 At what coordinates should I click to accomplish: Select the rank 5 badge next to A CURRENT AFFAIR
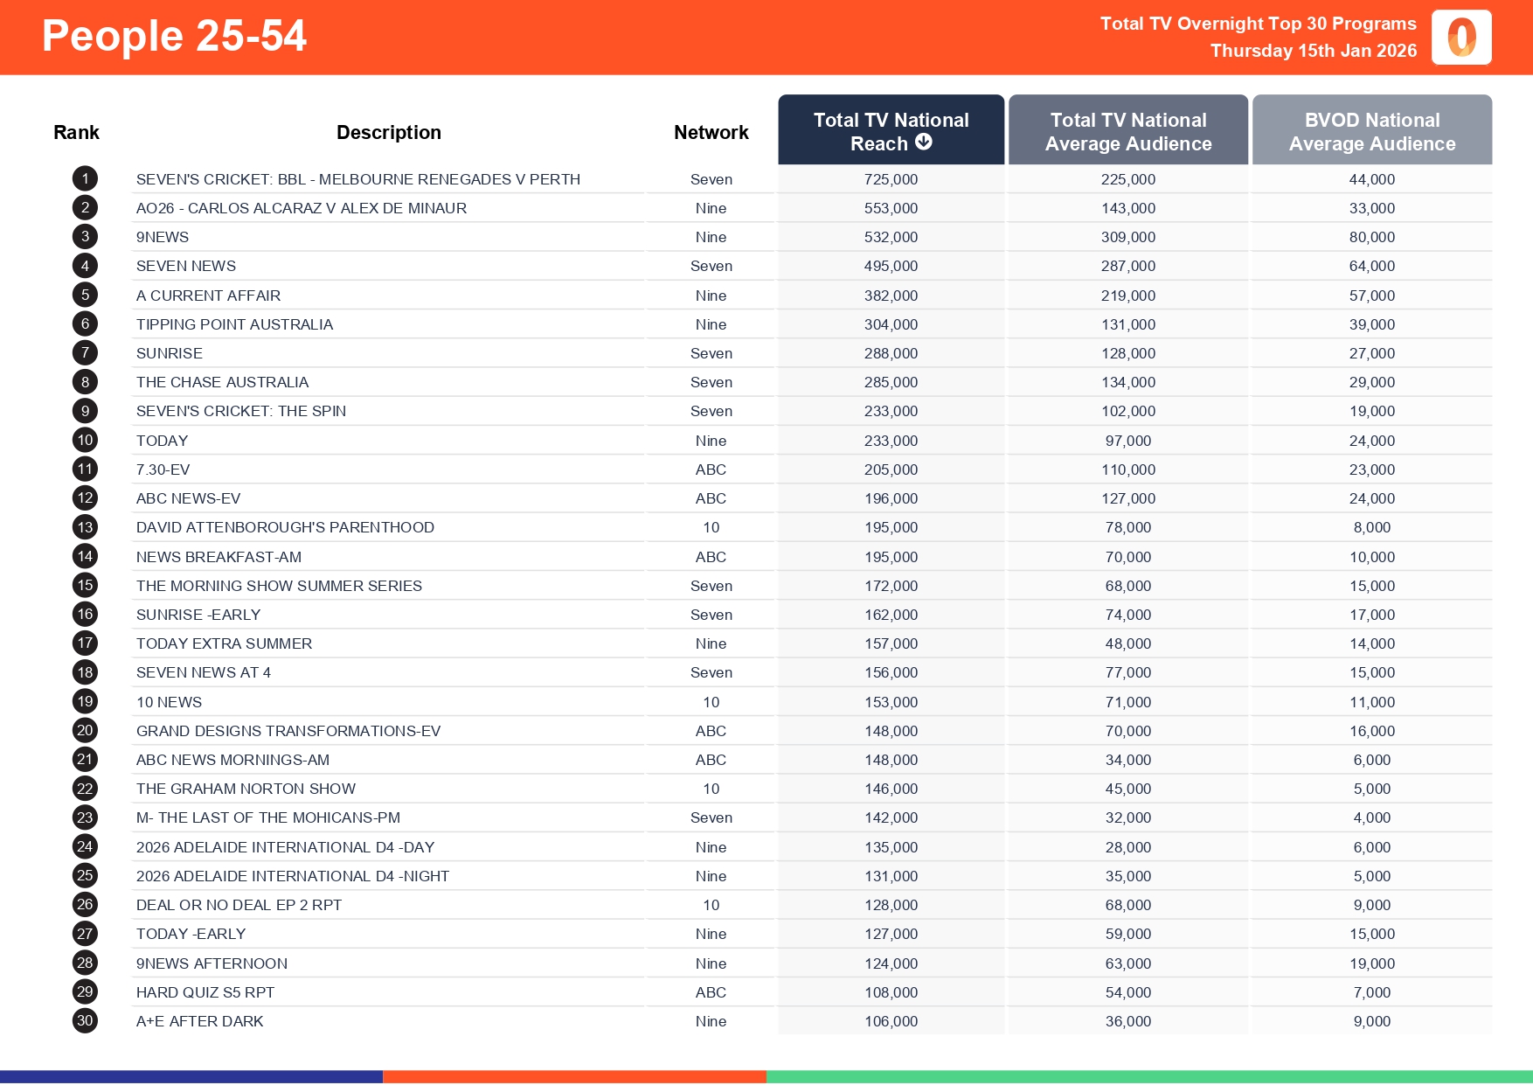pyautogui.click(x=84, y=295)
